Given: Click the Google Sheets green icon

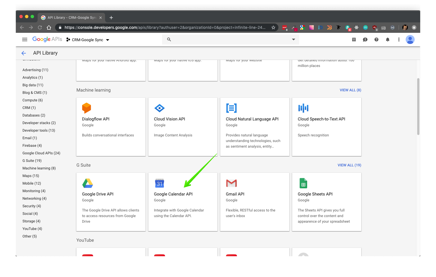Looking at the screenshot, I should [x=303, y=183].
